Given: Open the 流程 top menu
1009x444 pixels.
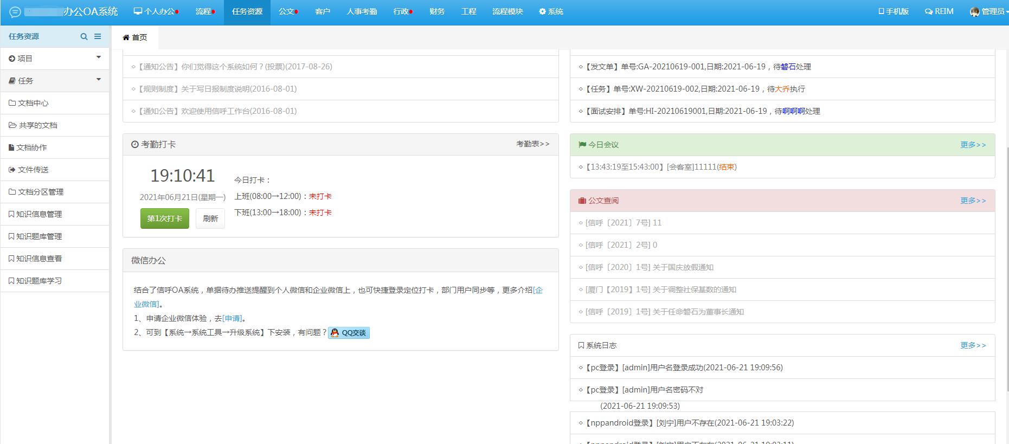Looking at the screenshot, I should click(x=205, y=11).
